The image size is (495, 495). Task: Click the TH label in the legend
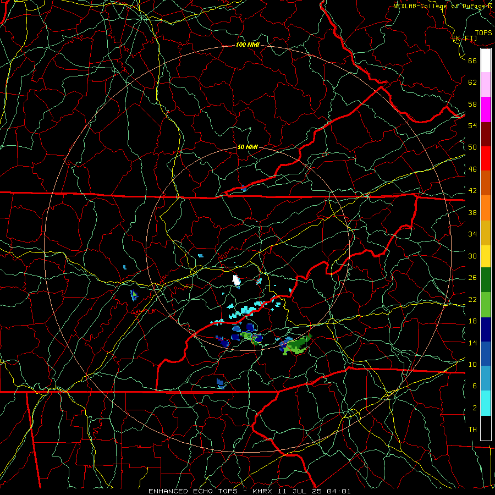tap(472, 429)
